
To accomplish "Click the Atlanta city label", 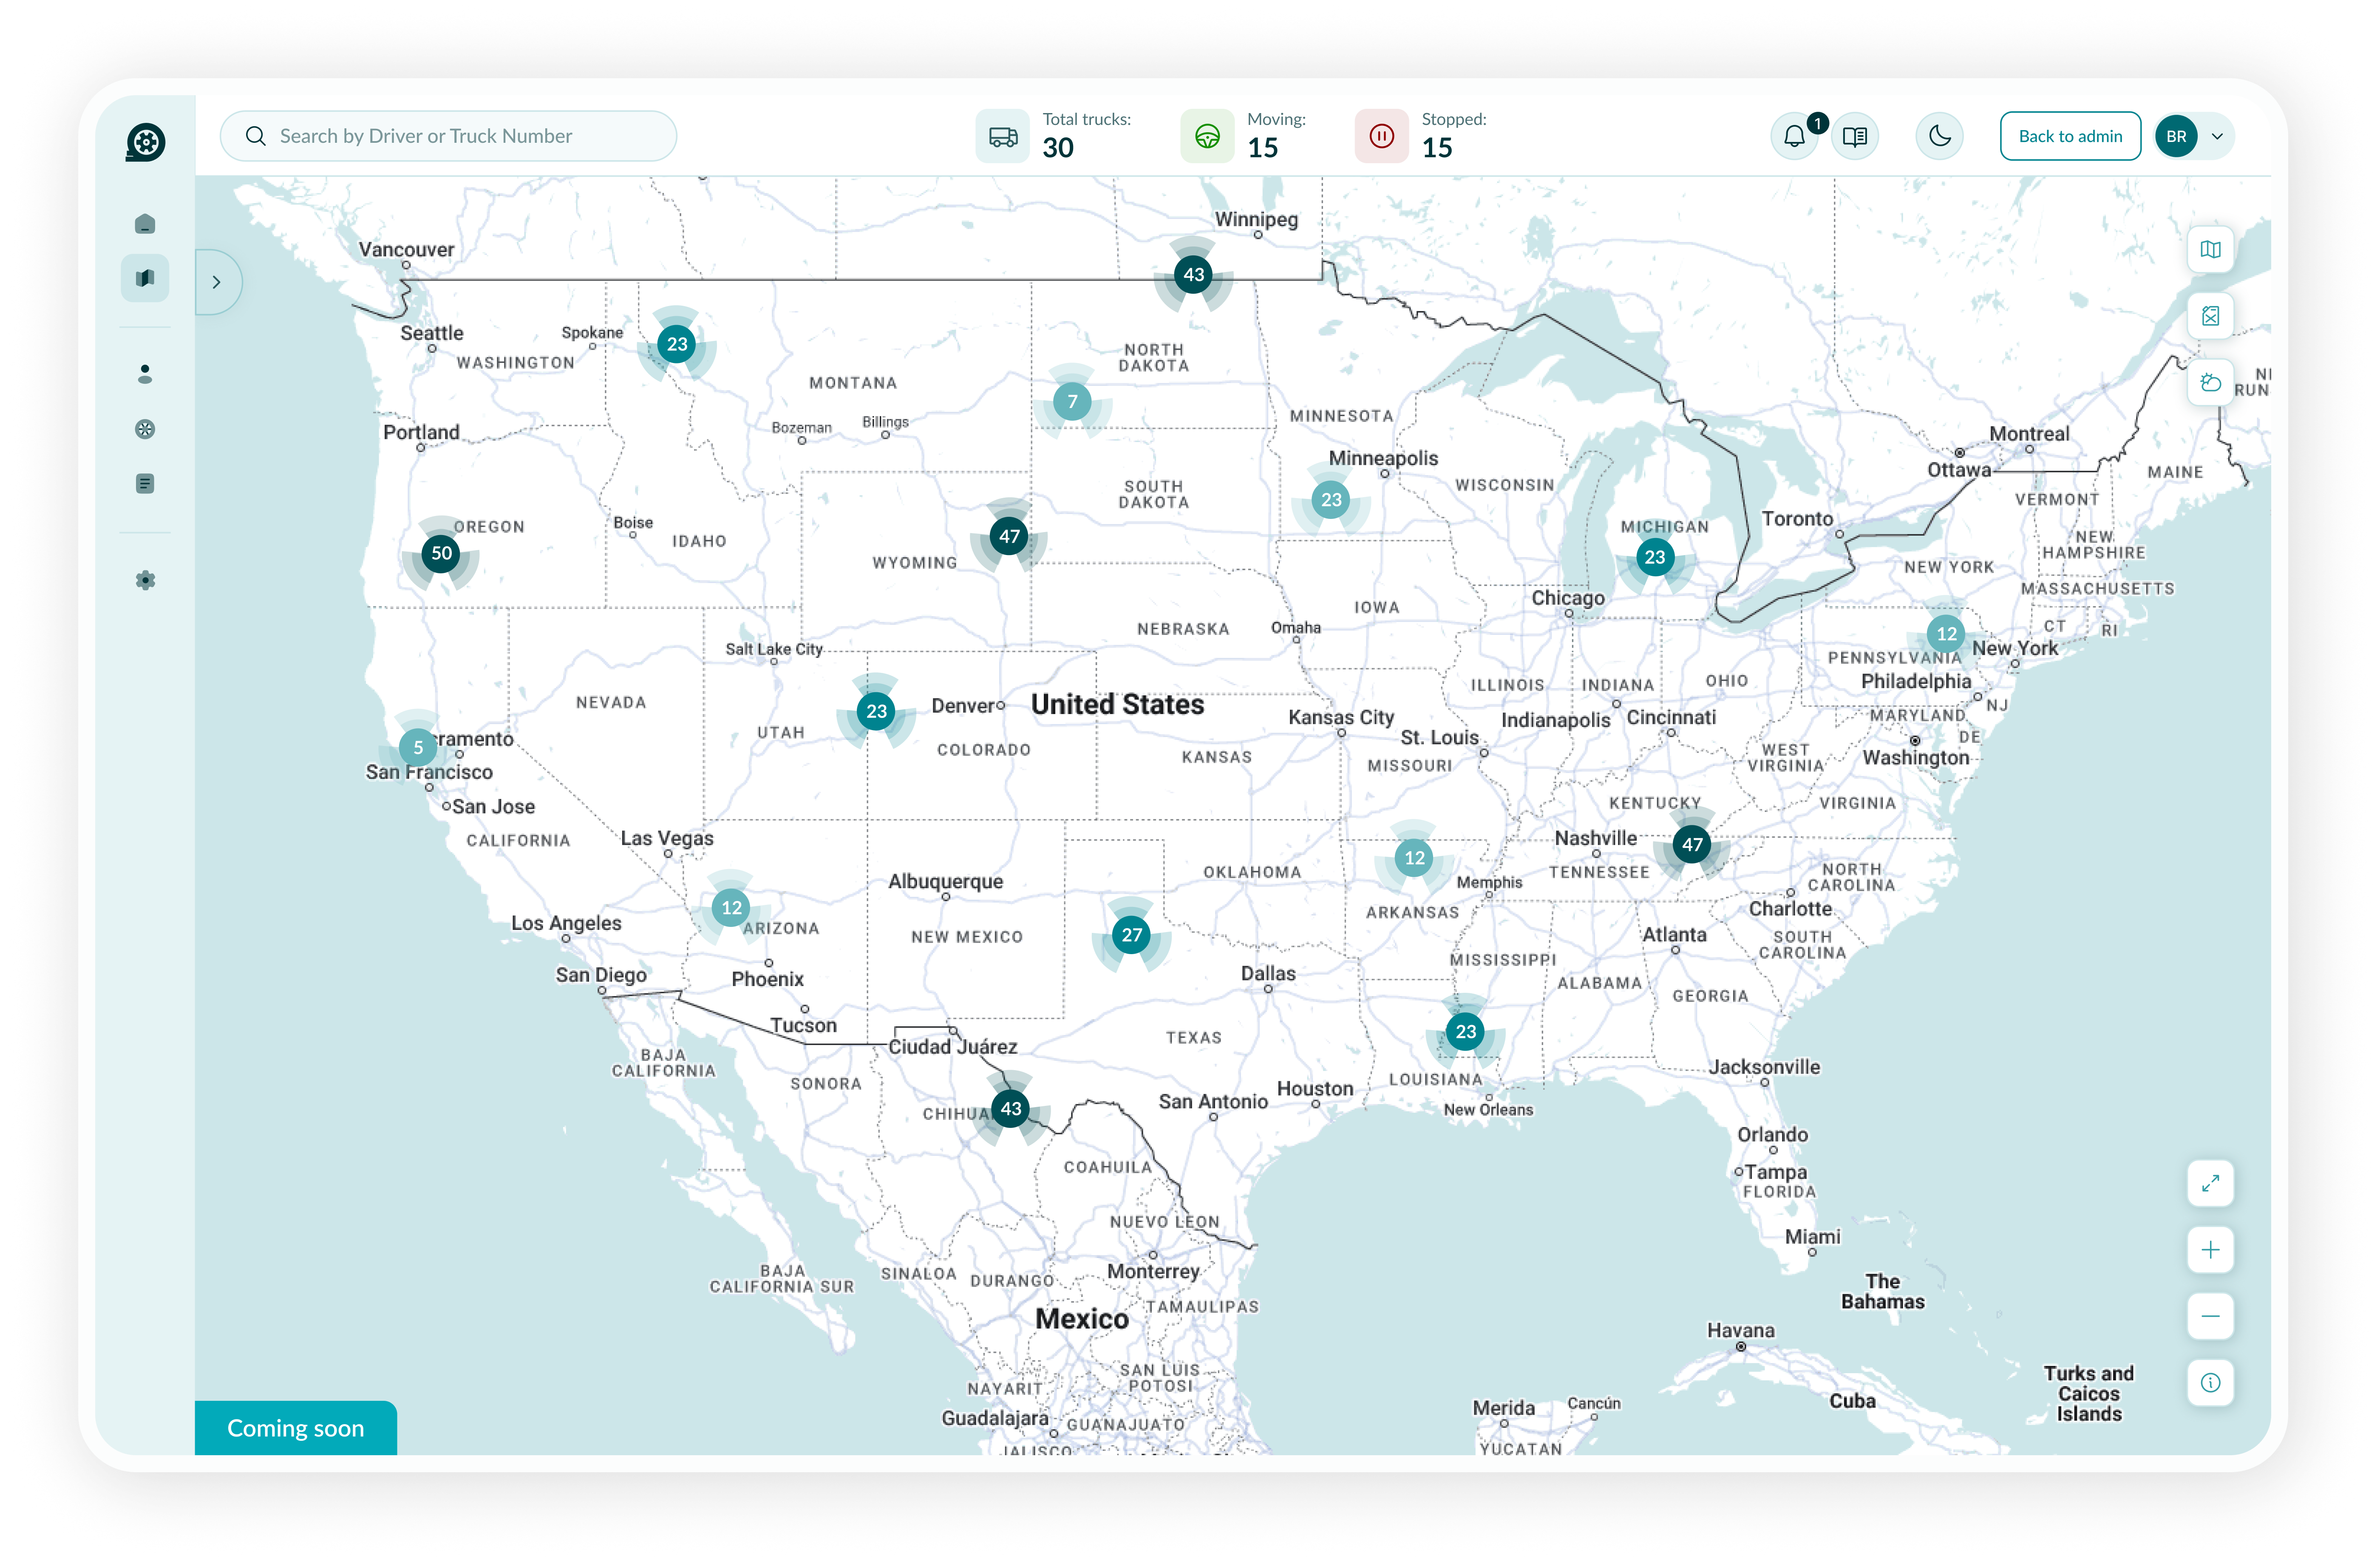I will pos(1674,934).
